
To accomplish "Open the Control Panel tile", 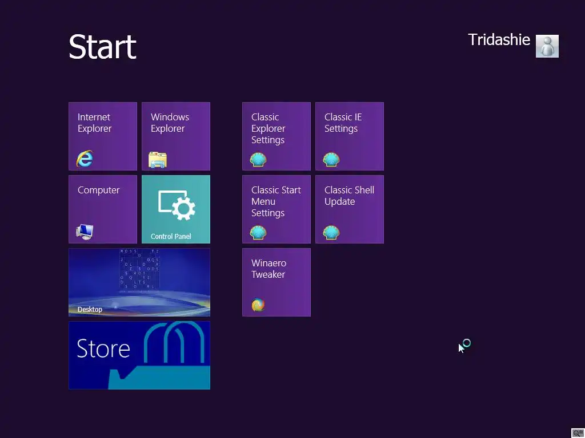I will 176,209.
